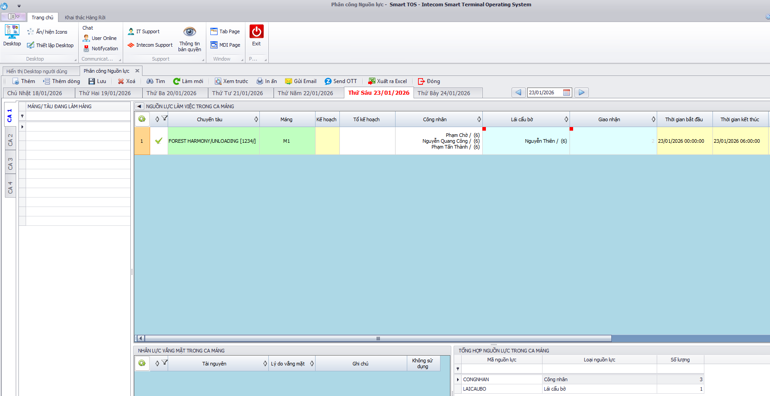The image size is (770, 396).
Task: Select Thứ Bảy 24/01/2026 day tab
Action: pos(444,93)
